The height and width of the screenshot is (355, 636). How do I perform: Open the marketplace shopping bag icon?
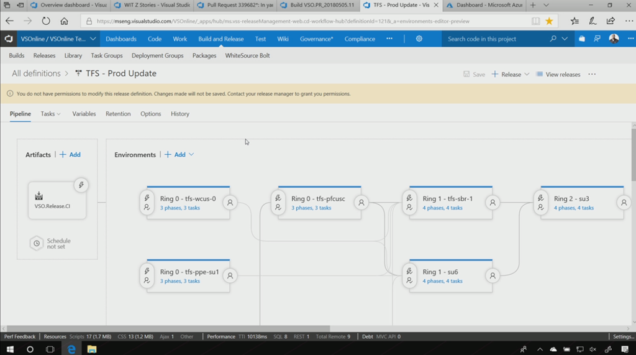(581, 39)
